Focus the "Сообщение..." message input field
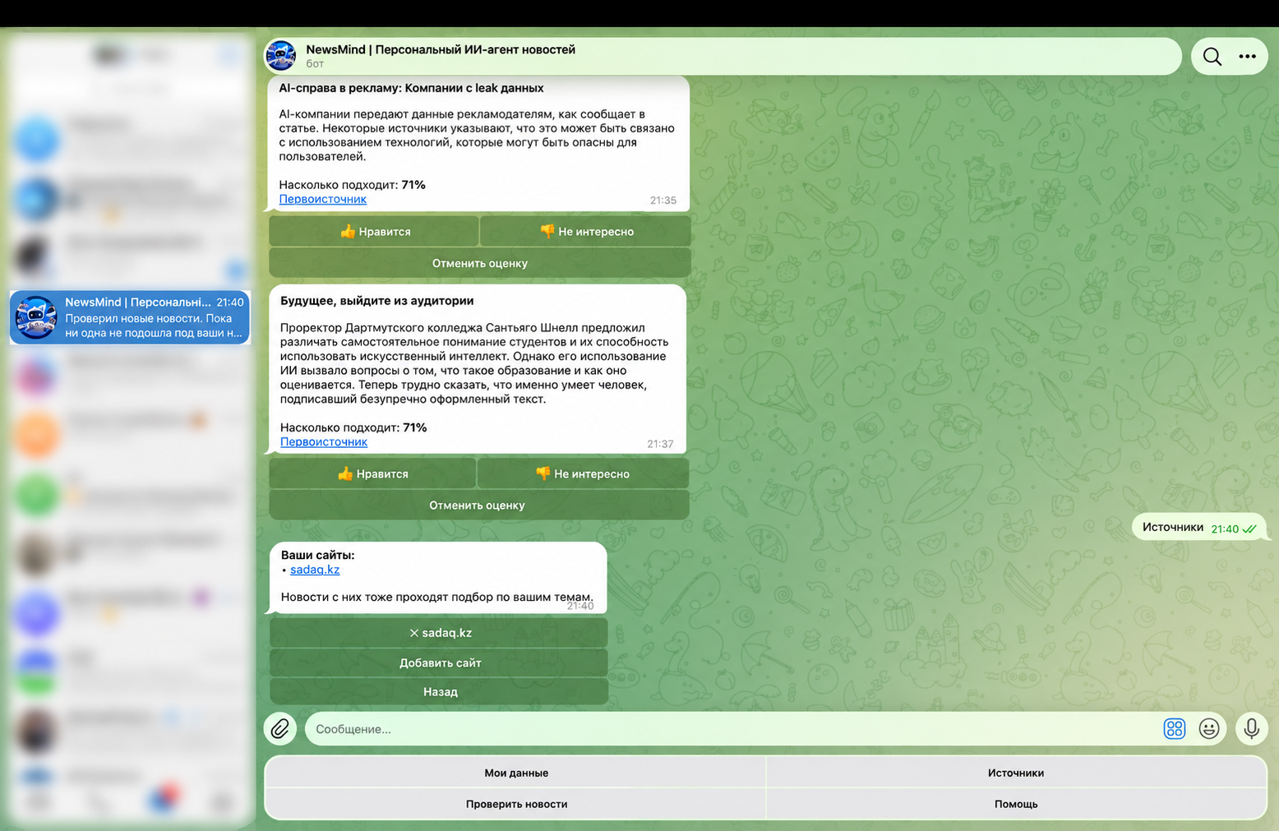Image resolution: width=1279 pixels, height=831 pixels. coord(732,729)
